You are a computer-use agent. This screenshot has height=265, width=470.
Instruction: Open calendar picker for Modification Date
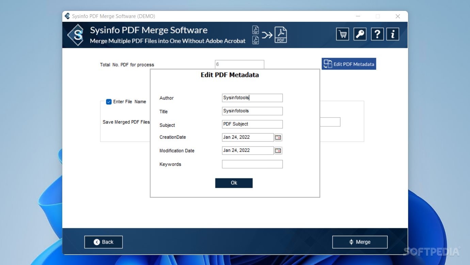(278, 151)
